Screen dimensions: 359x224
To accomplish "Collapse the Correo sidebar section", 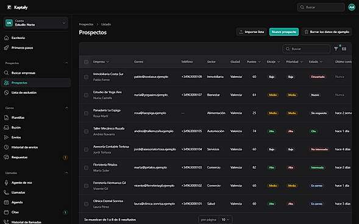I will click(x=66, y=108).
